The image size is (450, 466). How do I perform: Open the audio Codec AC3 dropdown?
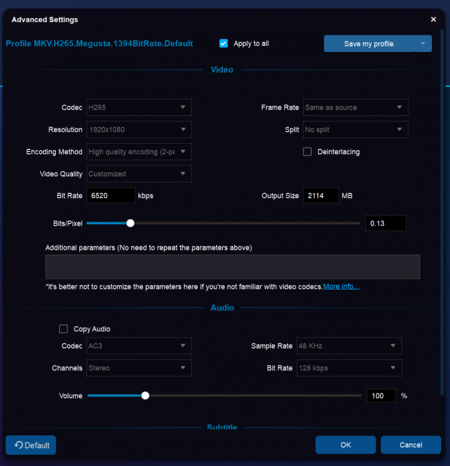click(139, 346)
